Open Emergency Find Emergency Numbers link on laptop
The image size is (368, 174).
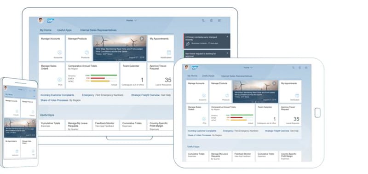[x=103, y=95]
